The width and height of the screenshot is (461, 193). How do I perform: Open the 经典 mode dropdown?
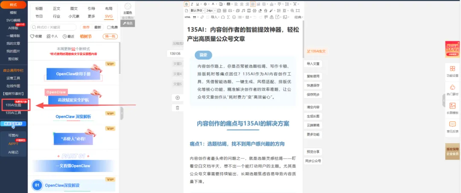click(298, 17)
